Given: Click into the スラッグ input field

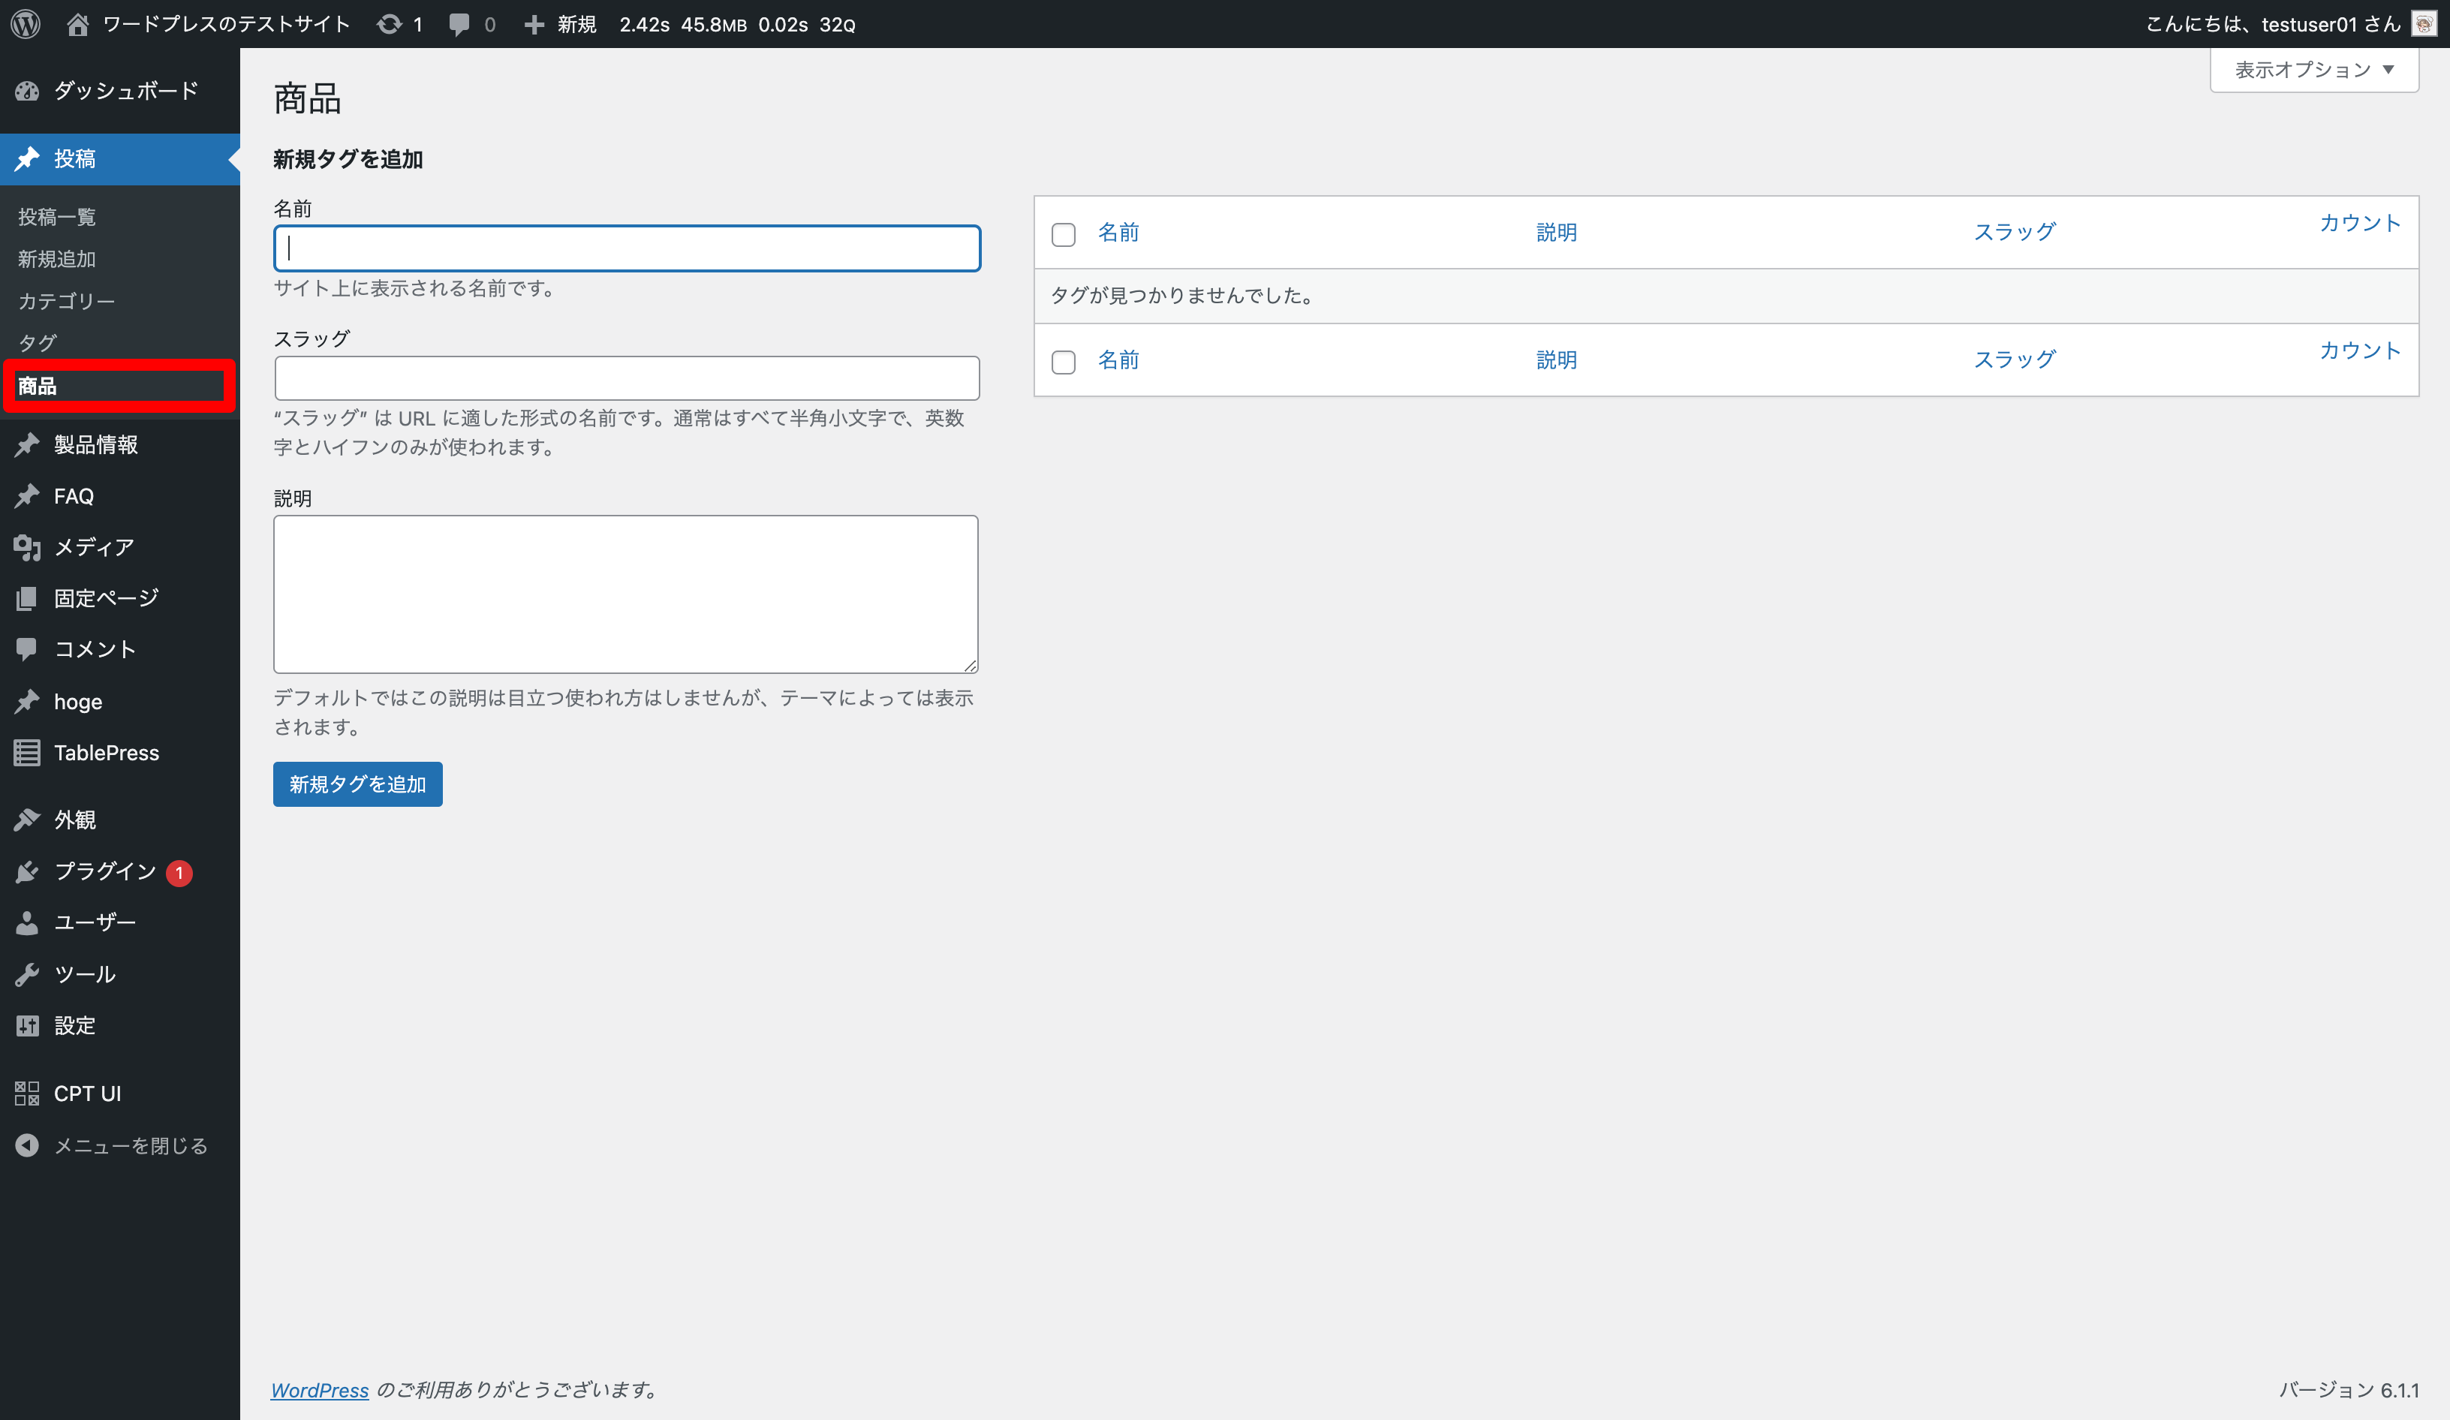Looking at the screenshot, I should click(627, 378).
